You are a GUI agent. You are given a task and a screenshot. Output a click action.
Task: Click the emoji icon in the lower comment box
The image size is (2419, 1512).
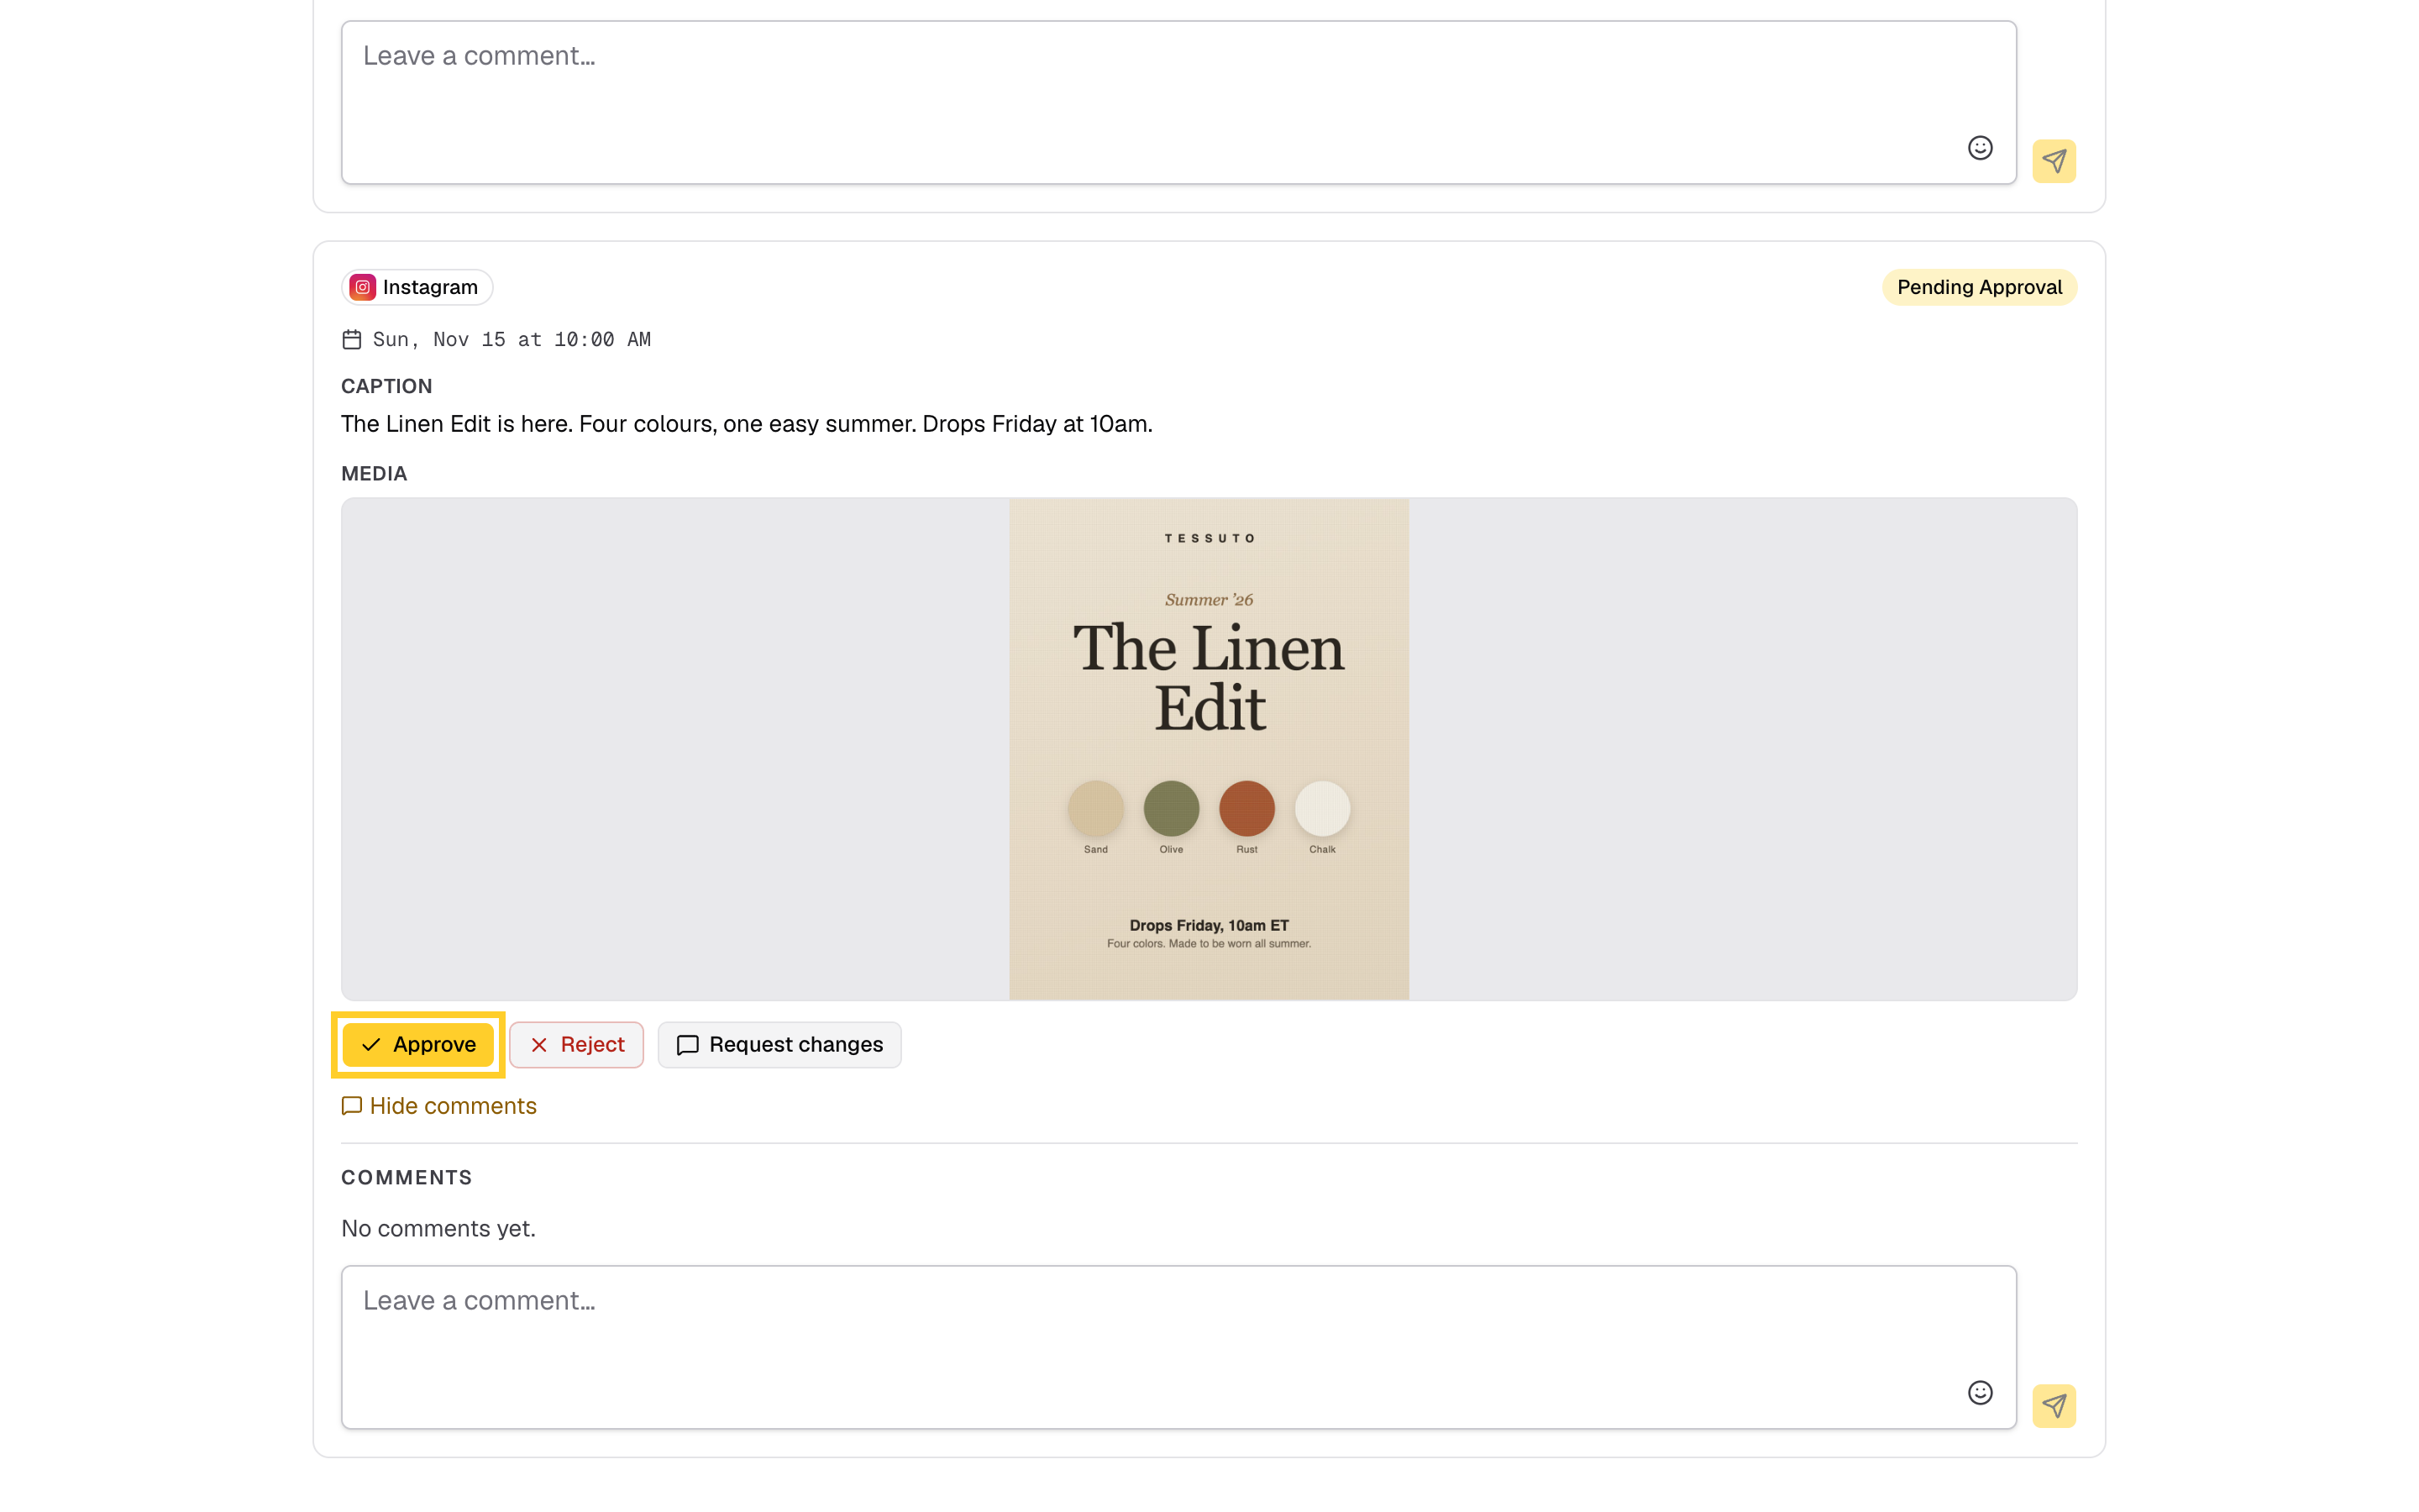click(1979, 1392)
